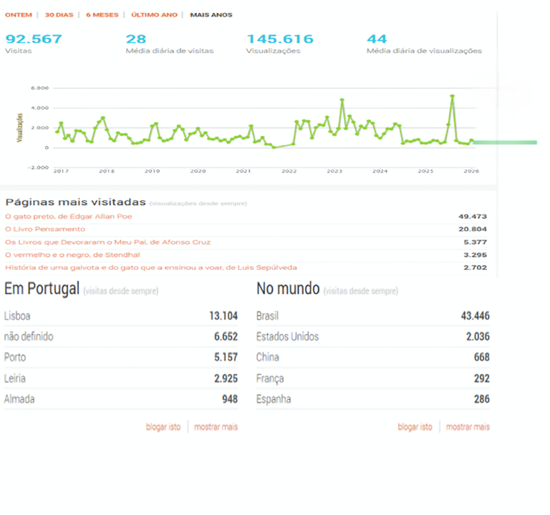Click 'blogar isto' under No mundo
Image resolution: width=550 pixels, height=515 pixels.
click(415, 427)
